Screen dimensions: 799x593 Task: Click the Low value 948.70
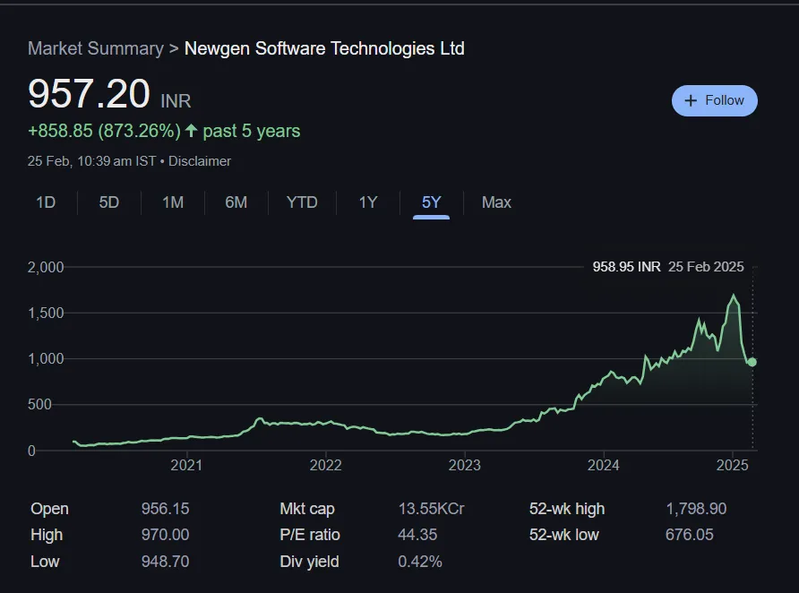click(x=165, y=562)
